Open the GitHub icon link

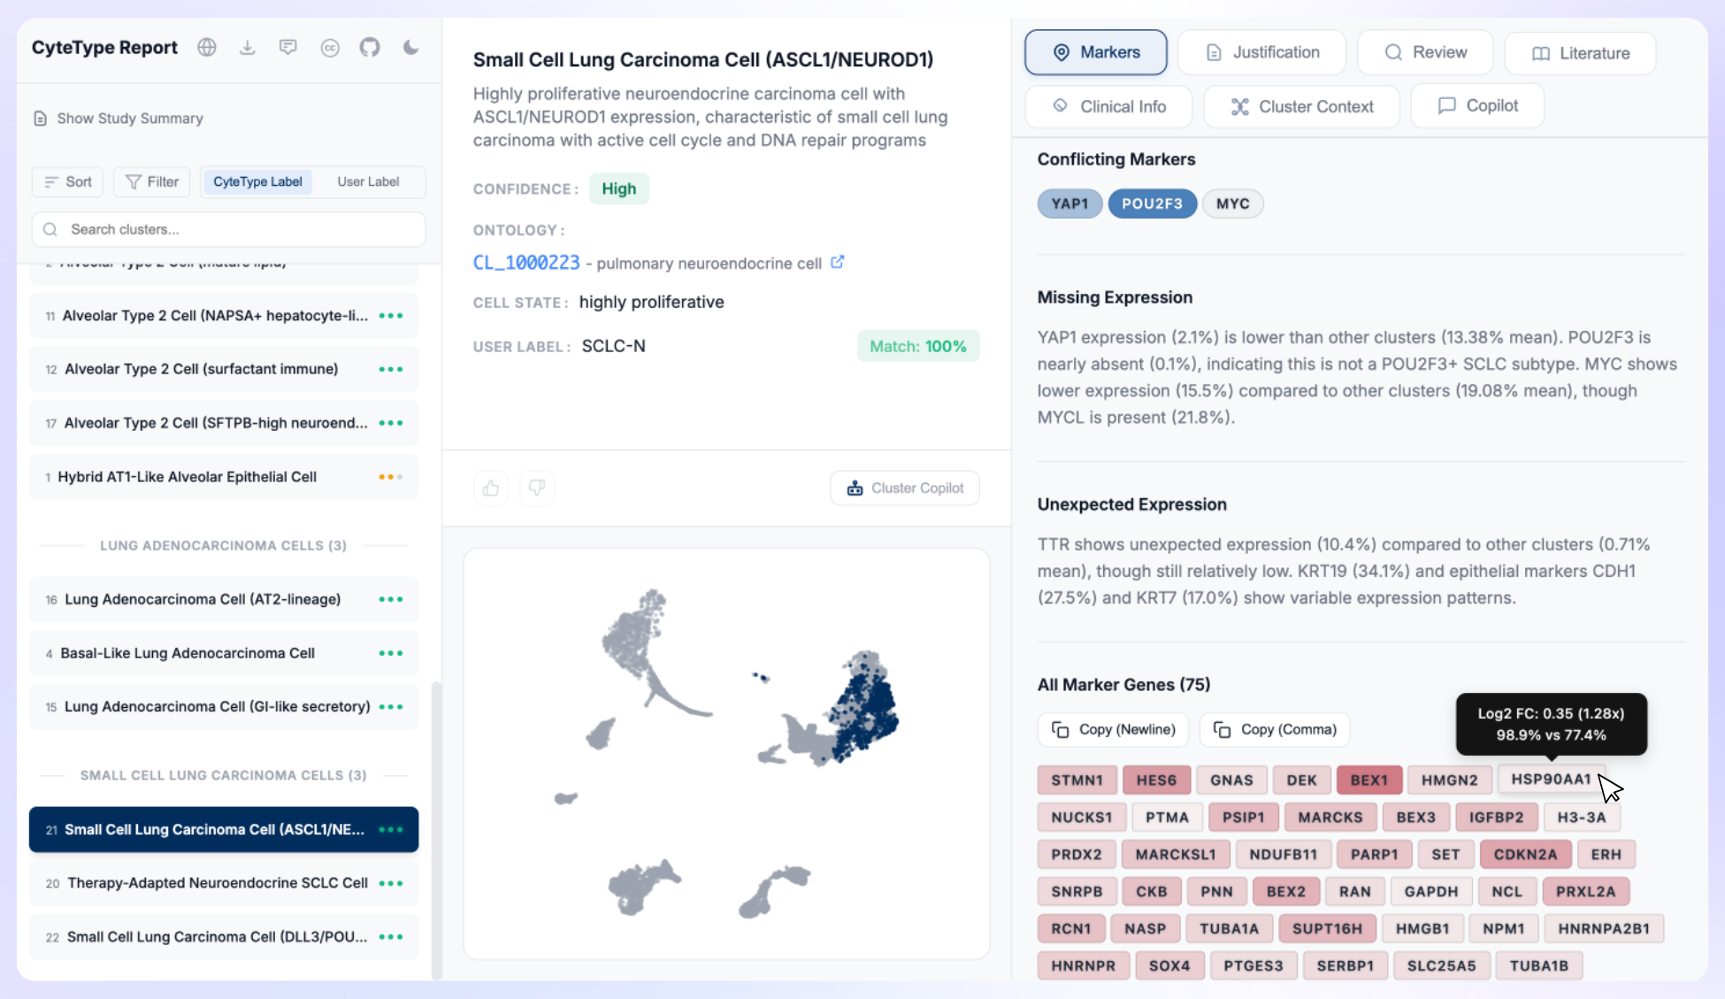click(x=370, y=48)
